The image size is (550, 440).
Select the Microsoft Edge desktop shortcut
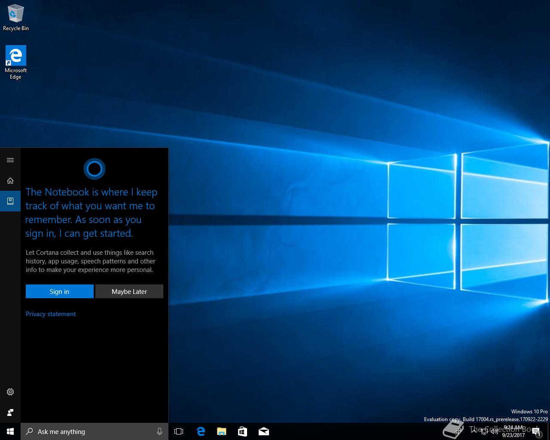click(16, 63)
